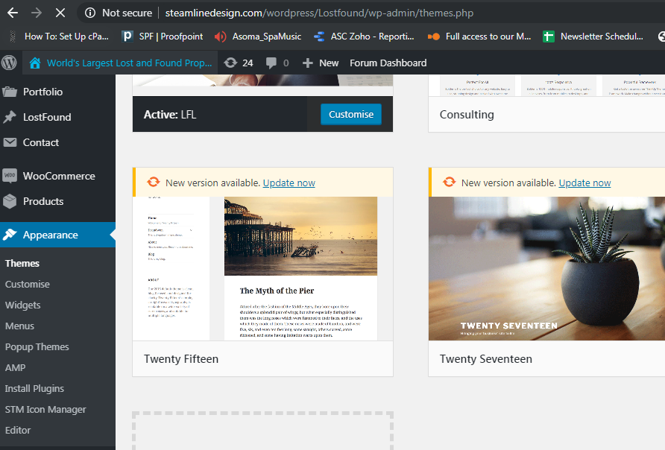Click the Products box icon
Screen dimensions: 665x450
10,201
